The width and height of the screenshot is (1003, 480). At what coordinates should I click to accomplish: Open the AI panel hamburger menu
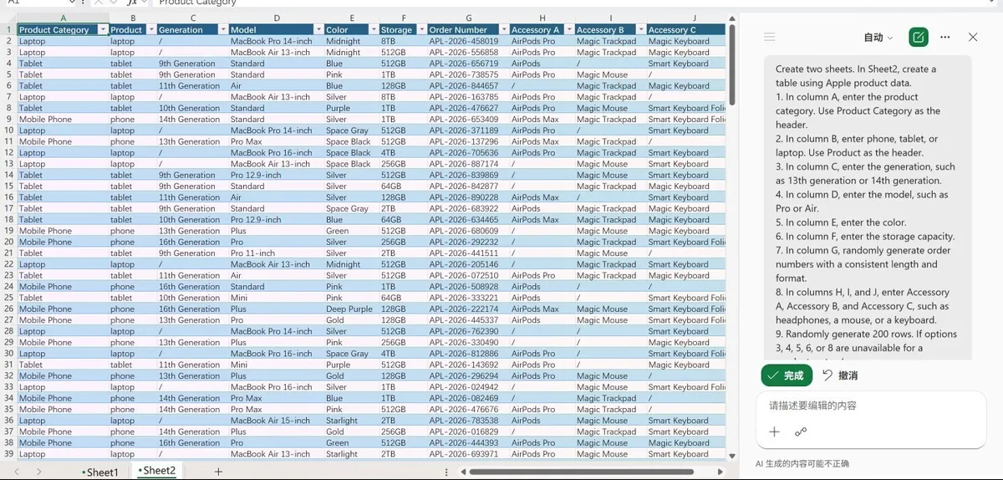[x=770, y=37]
